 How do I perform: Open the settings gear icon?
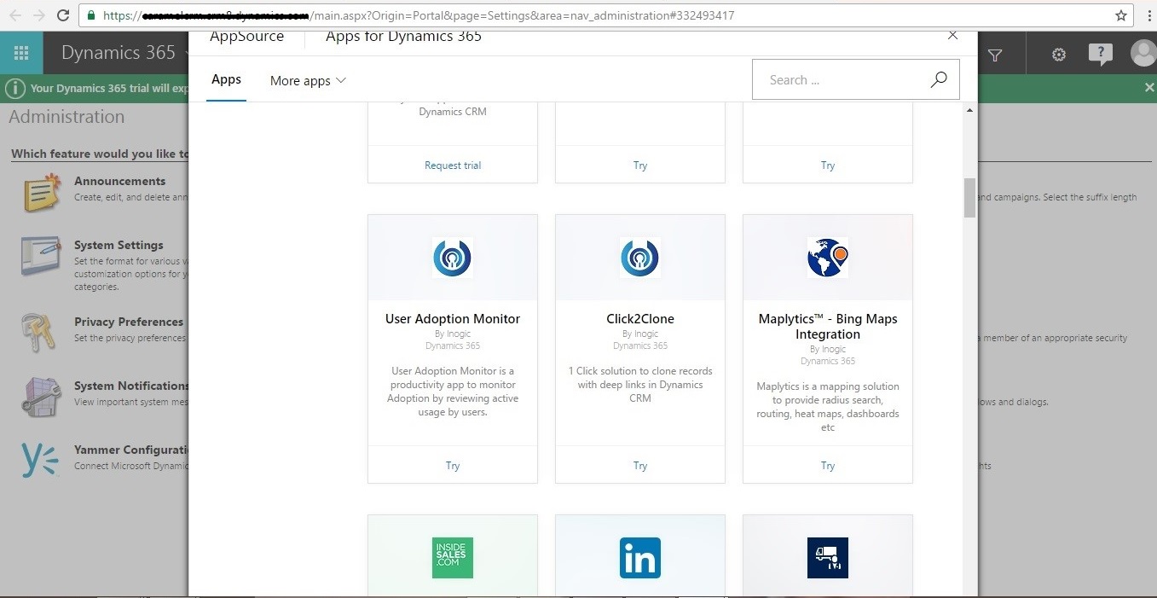tap(1058, 55)
